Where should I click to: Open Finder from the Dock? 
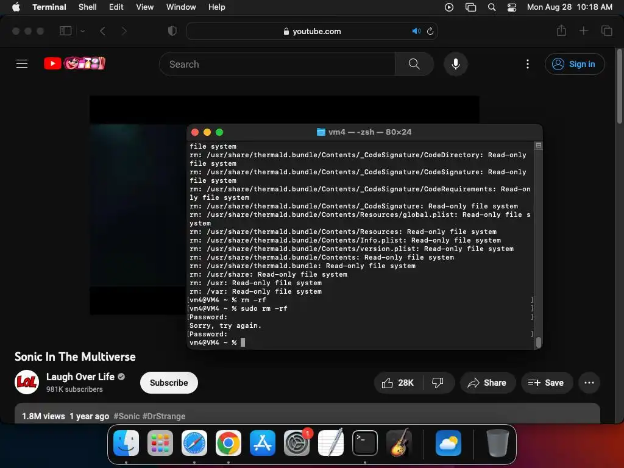coord(126,443)
